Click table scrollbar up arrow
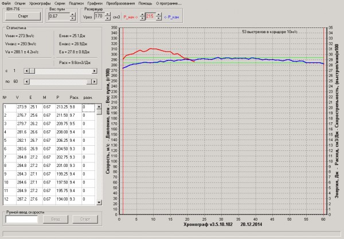The image size is (344, 239). (99, 106)
